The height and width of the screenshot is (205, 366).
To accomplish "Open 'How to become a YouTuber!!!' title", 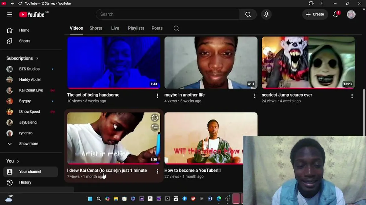I will [192, 171].
